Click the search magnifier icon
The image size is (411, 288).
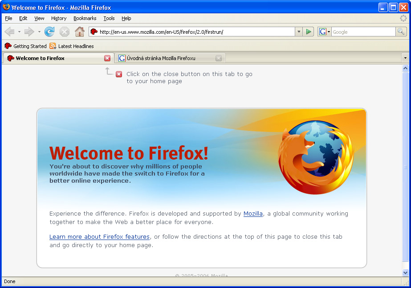[401, 32]
